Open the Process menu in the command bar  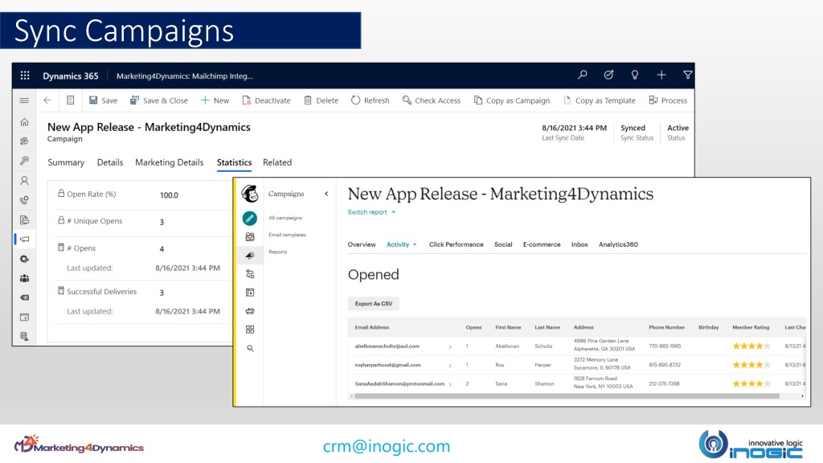(x=668, y=100)
